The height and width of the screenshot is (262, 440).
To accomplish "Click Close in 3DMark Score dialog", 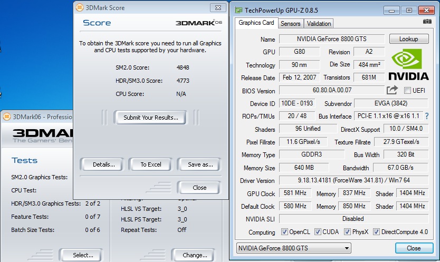I will (x=199, y=188).
